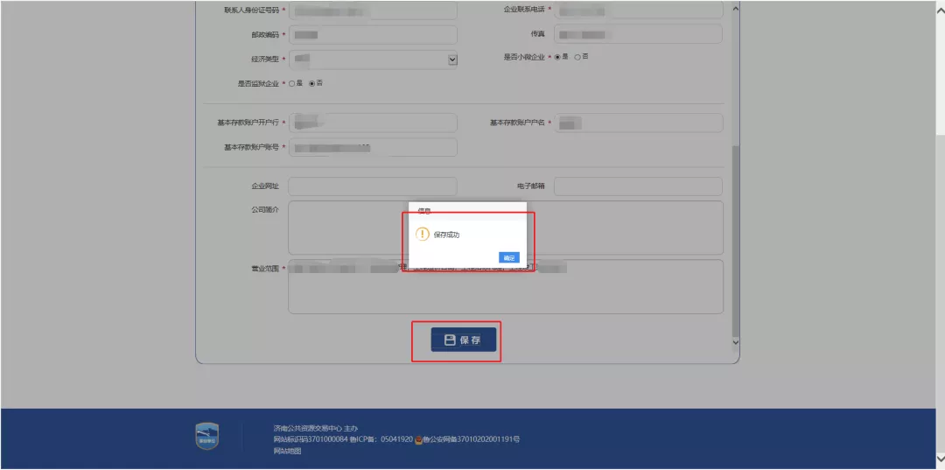Select 否 for 是否监狱企业
The width and height of the screenshot is (945, 470).
pyautogui.click(x=311, y=83)
